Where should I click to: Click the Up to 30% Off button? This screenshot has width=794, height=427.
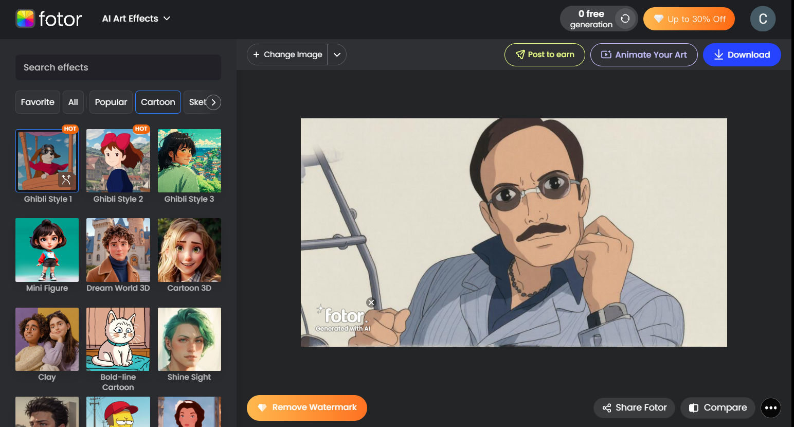tap(689, 19)
